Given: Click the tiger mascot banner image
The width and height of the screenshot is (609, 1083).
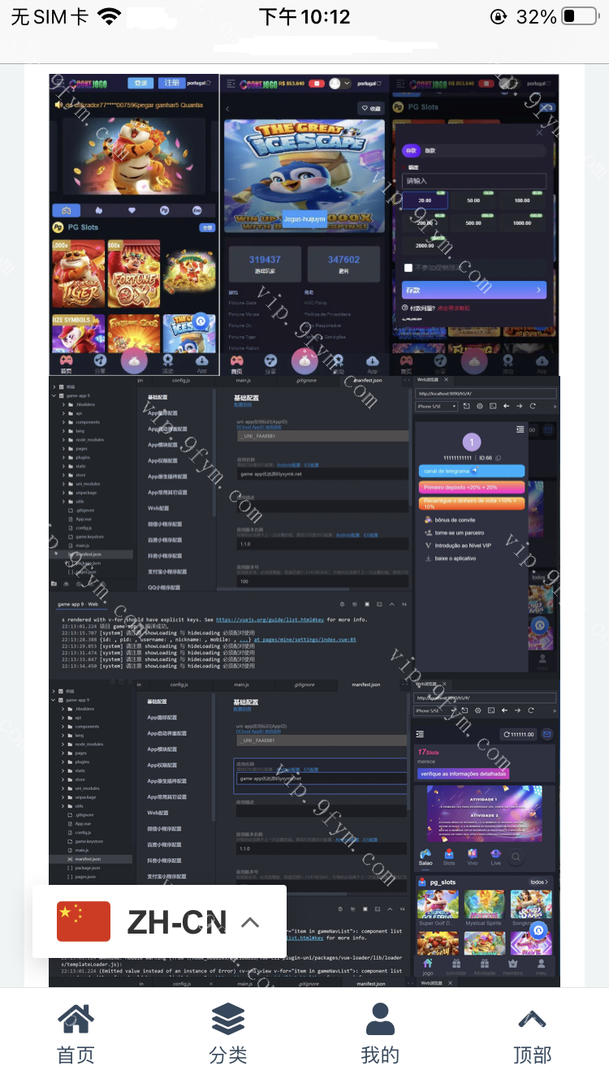Looking at the screenshot, I should coord(132,158).
